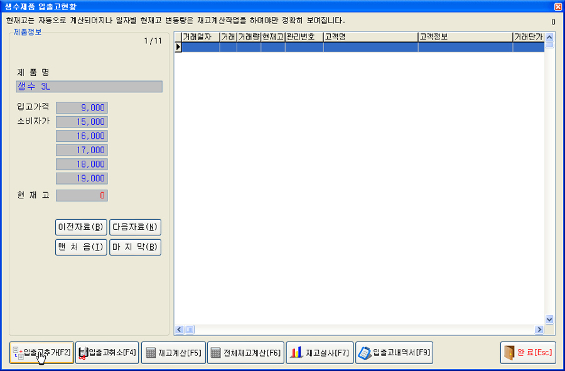Jump to last record 마지막(B)
This screenshot has height=371, width=565.
point(135,247)
